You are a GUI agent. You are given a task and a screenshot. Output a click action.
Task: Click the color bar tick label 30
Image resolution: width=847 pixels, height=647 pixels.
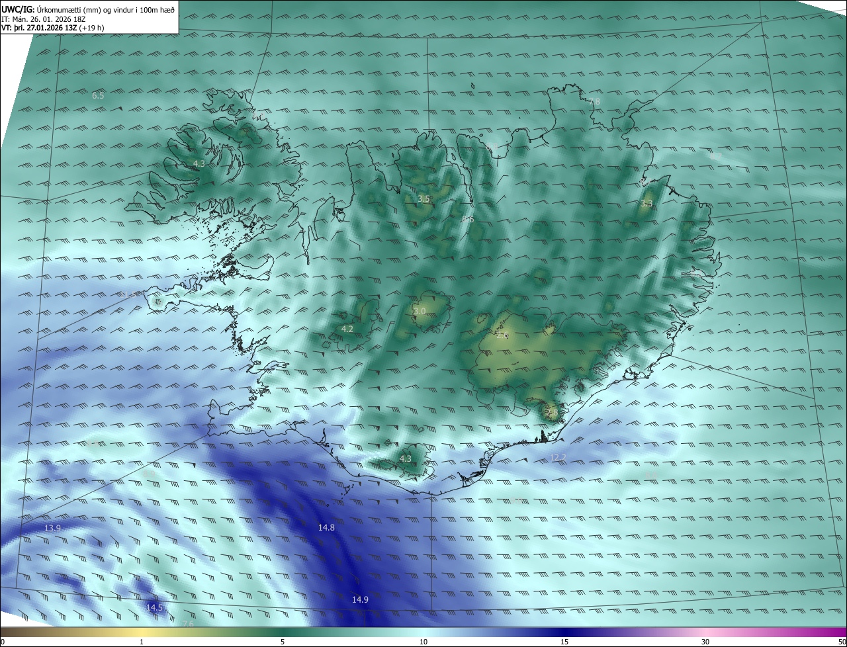pyautogui.click(x=705, y=642)
